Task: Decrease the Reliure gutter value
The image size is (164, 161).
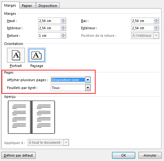Action: [x=63, y=37]
